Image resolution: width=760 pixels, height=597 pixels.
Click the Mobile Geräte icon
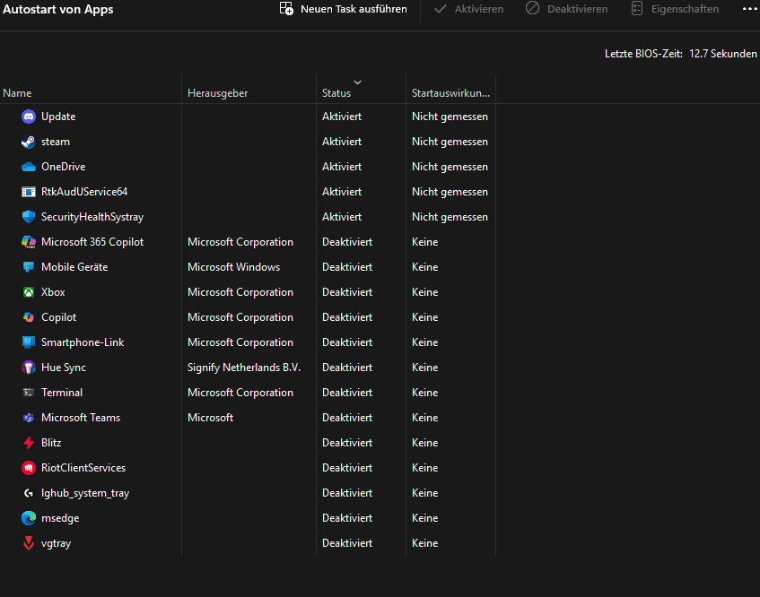click(x=29, y=267)
